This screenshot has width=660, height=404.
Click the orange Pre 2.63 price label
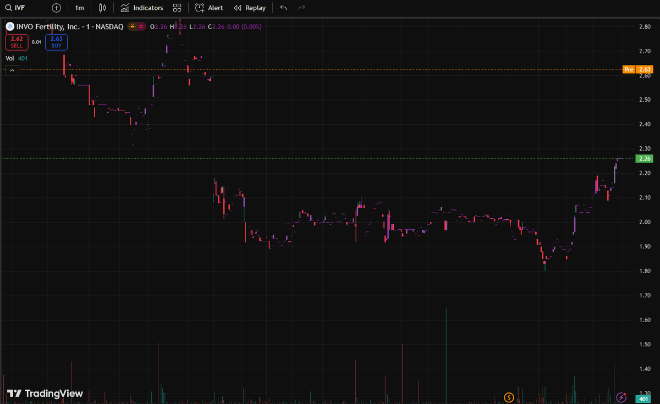638,69
